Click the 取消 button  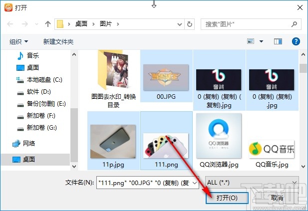277,198
